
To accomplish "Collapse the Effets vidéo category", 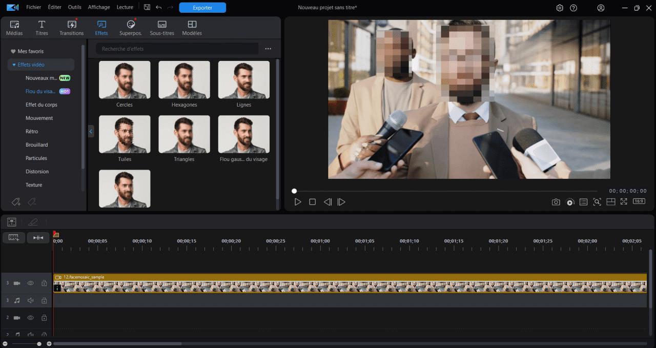I will pyautogui.click(x=14, y=65).
